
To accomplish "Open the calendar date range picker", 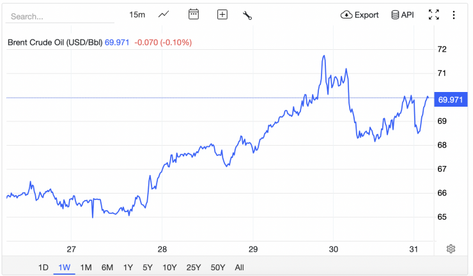I will click(x=194, y=15).
